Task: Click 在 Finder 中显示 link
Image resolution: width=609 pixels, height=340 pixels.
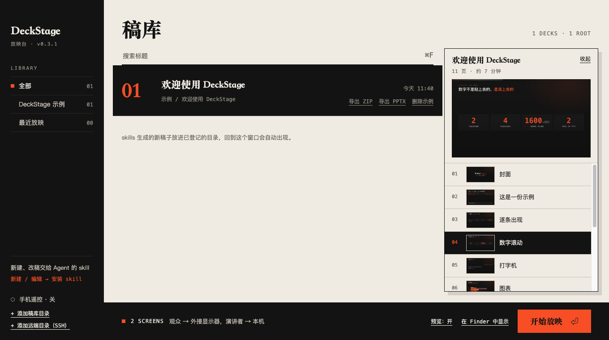Action: (x=485, y=321)
